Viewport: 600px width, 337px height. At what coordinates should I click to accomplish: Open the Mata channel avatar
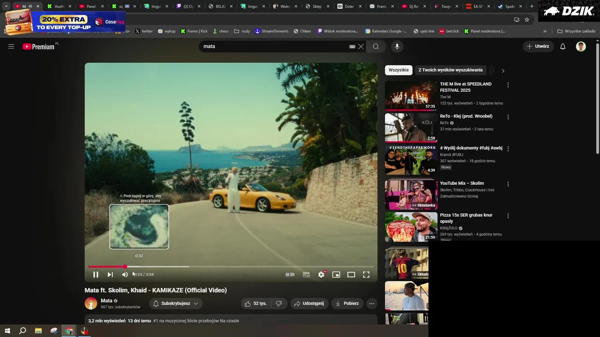91,303
